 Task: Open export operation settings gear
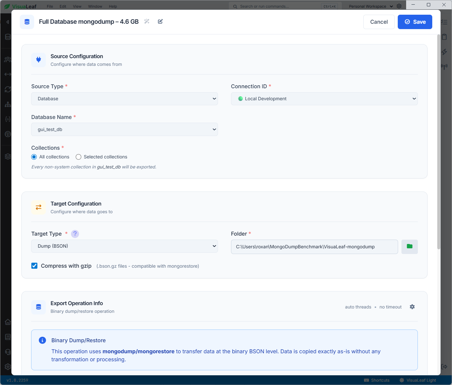tap(412, 307)
